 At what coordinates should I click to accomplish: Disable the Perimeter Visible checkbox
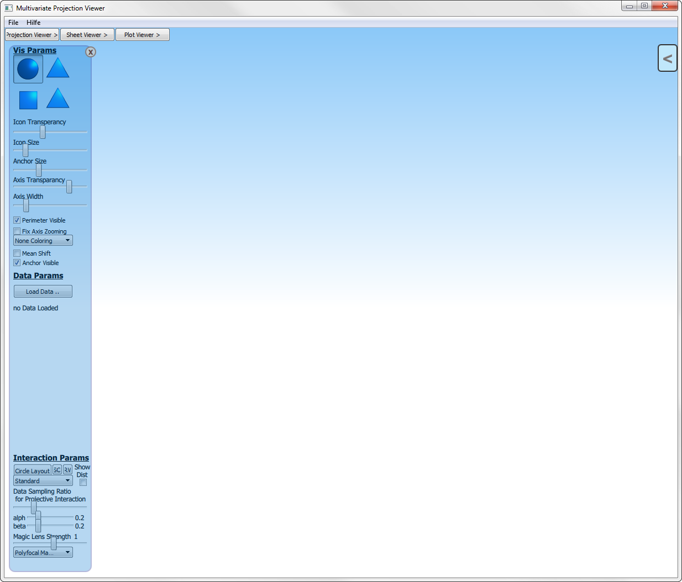(17, 220)
